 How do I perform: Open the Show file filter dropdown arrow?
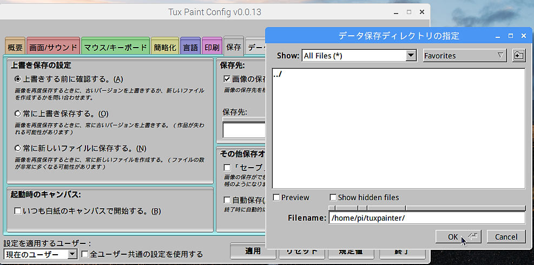coord(411,56)
